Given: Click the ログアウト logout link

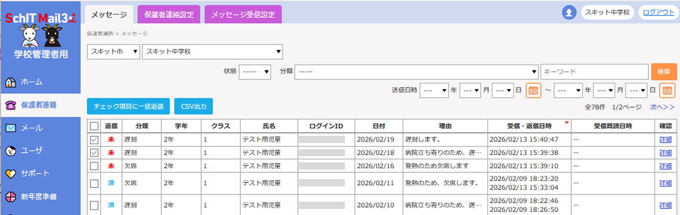Looking at the screenshot, I should 658,13.
